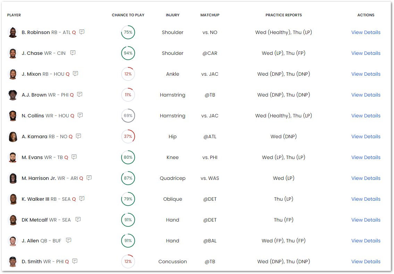The image size is (394, 274).
Task: Click J. Allen's player headshot
Action: pyautogui.click(x=13, y=241)
